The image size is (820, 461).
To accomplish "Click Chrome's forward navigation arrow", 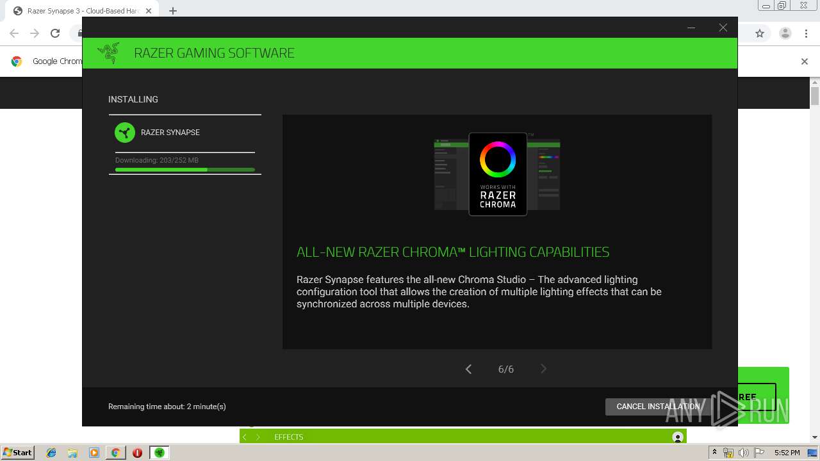I will [x=35, y=33].
